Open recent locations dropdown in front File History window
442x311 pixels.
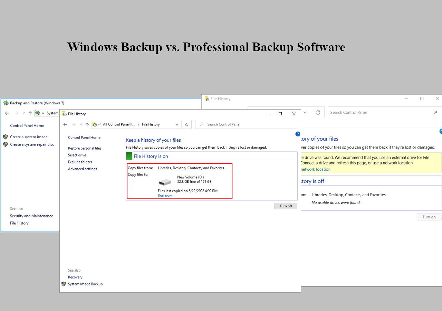[x=81, y=124]
